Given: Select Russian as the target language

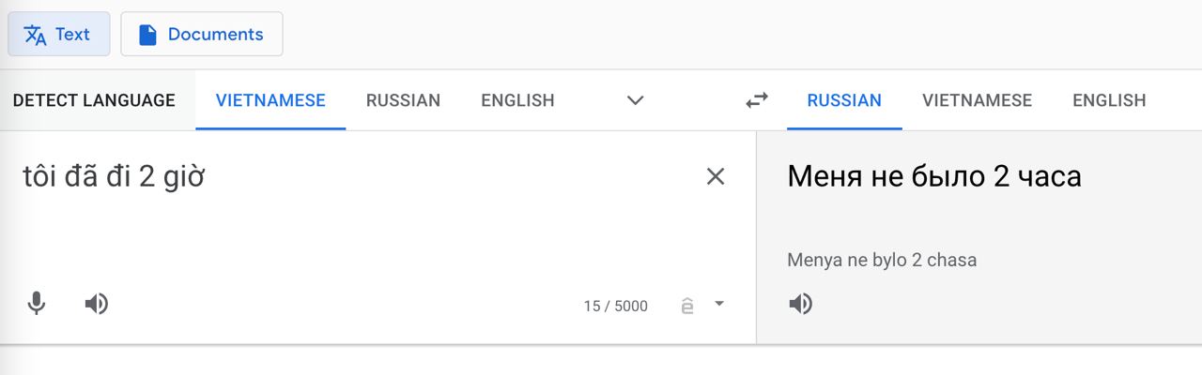Looking at the screenshot, I should (844, 100).
